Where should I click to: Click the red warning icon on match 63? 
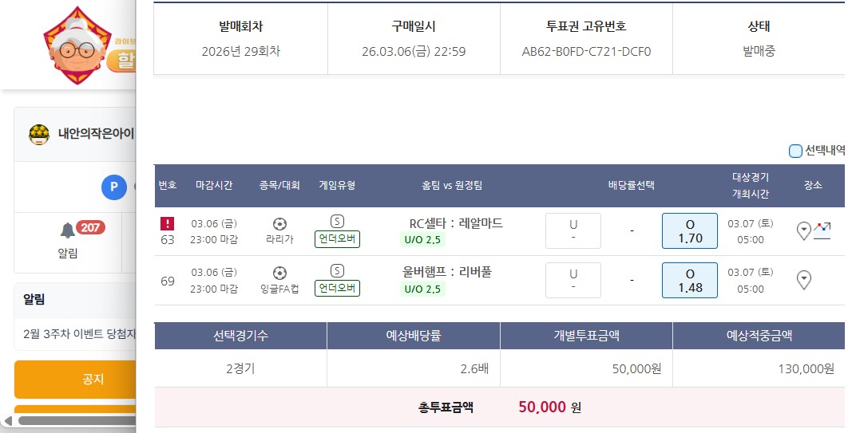point(168,224)
